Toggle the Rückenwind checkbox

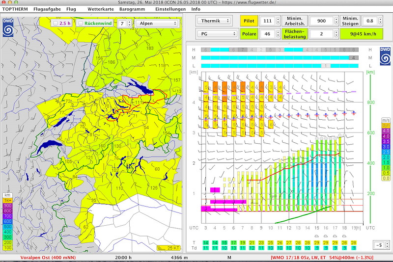click(x=81, y=23)
